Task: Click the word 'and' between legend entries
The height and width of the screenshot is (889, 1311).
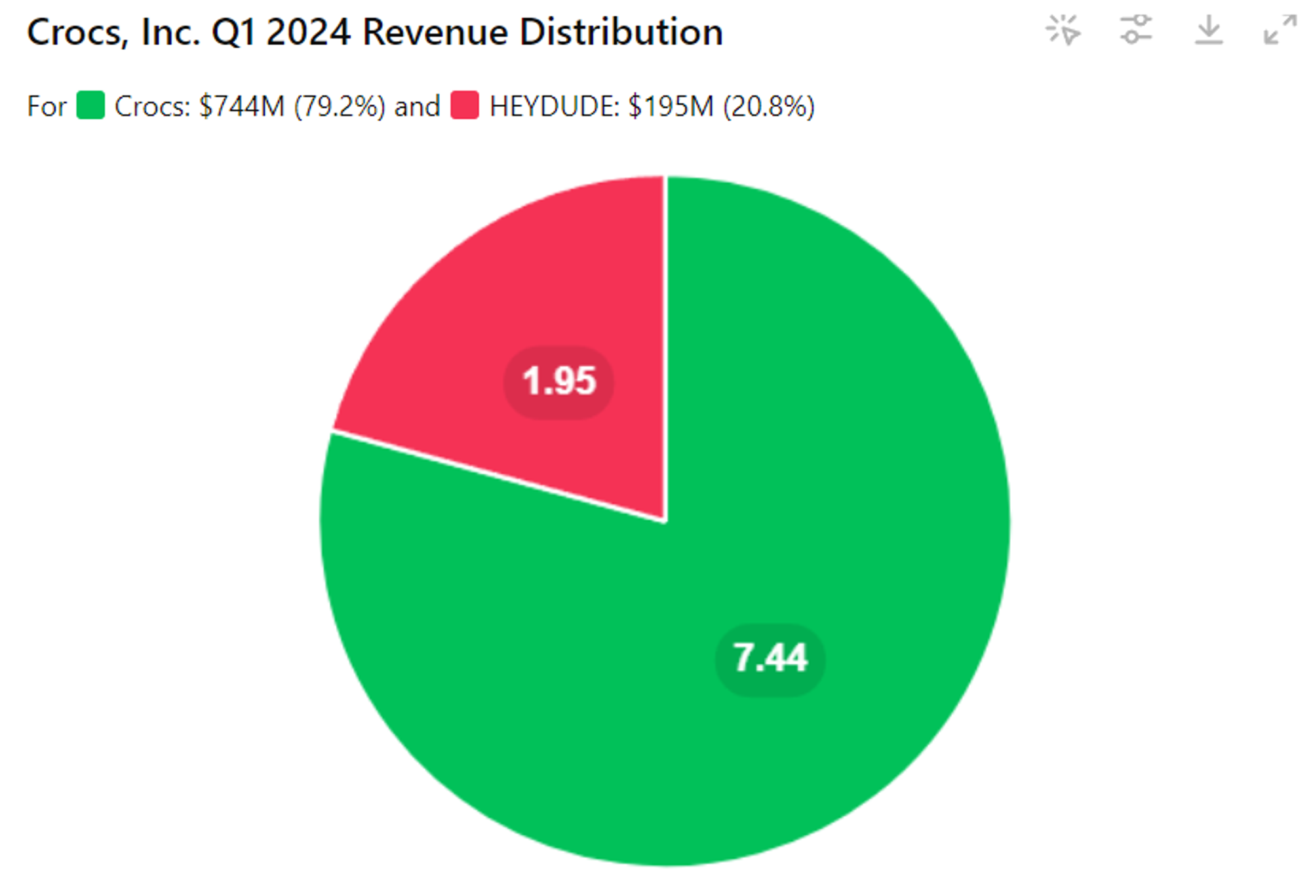Action: (417, 106)
